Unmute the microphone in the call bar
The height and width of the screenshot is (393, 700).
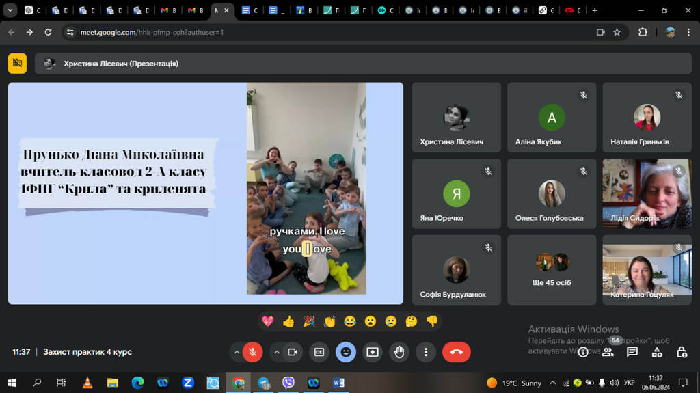252,352
